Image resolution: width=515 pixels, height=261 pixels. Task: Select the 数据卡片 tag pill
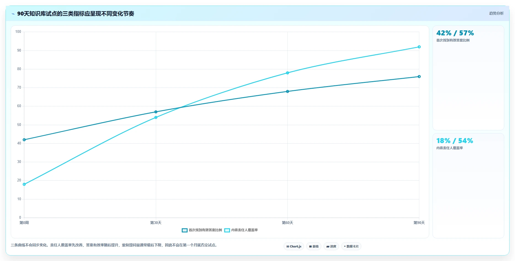point(351,246)
